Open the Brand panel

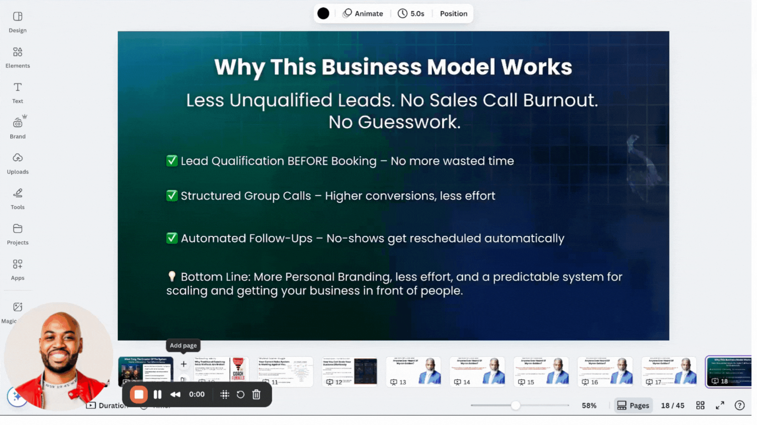(18, 128)
